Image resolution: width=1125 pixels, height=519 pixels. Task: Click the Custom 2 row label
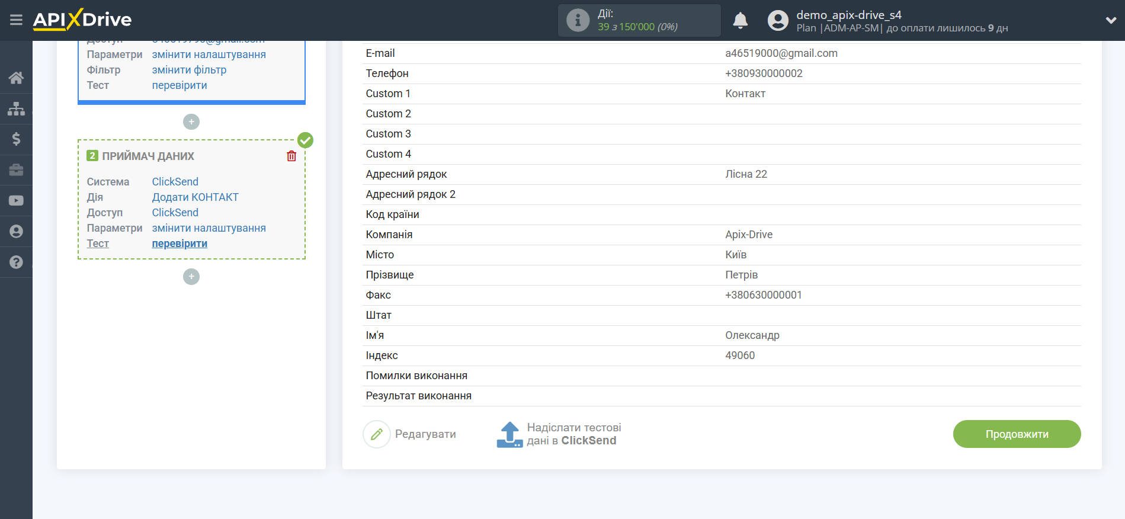point(388,114)
